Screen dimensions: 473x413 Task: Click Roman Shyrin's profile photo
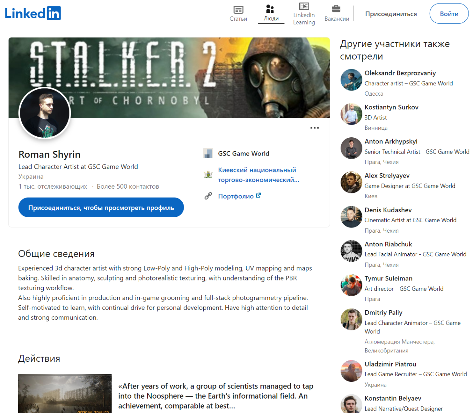pos(45,113)
